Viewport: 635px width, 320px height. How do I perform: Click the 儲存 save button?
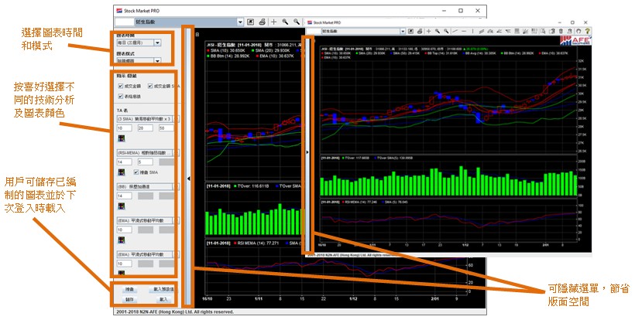tap(129, 298)
